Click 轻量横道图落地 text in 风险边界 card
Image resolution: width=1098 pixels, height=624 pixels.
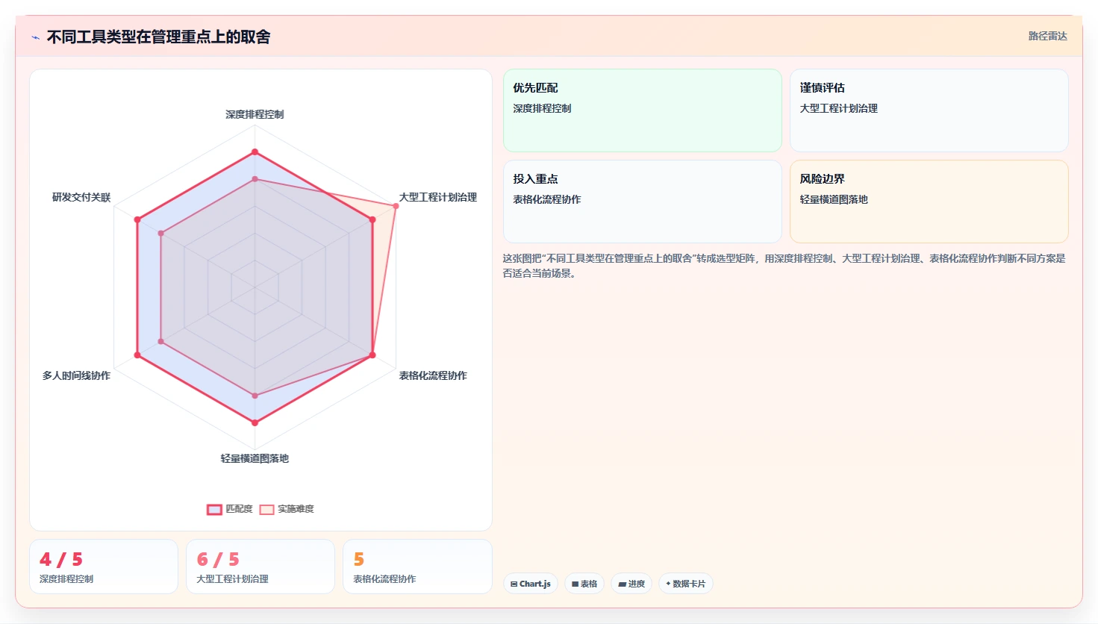[834, 199]
